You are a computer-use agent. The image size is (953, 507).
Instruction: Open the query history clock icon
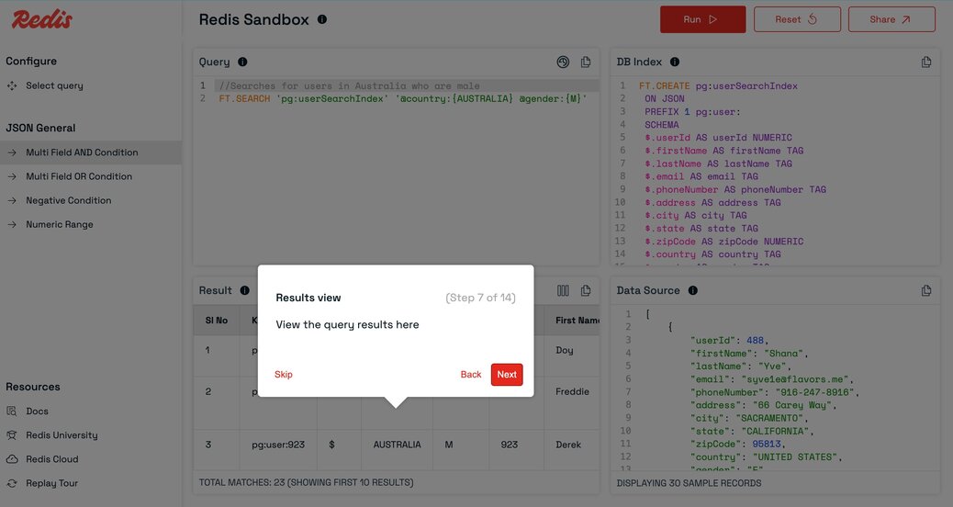[563, 62]
